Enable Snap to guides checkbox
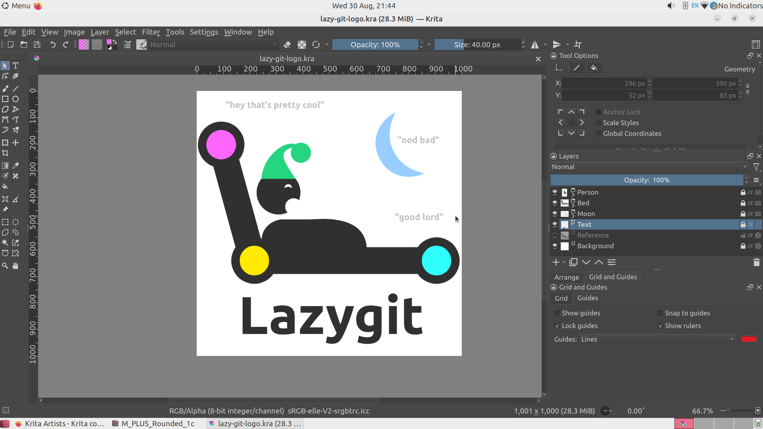The height and width of the screenshot is (429, 763). (660, 313)
